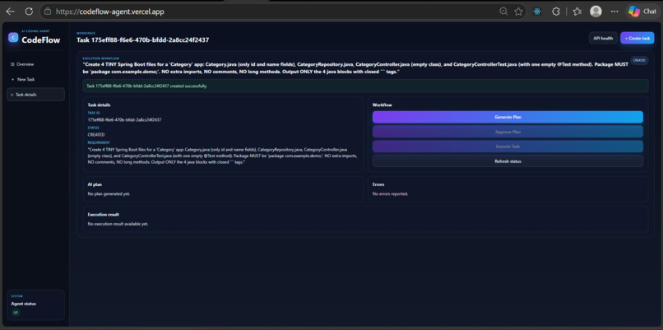Image resolution: width=663 pixels, height=330 pixels.
Task: Reload the page with the refresh icon
Action: [x=29, y=12]
